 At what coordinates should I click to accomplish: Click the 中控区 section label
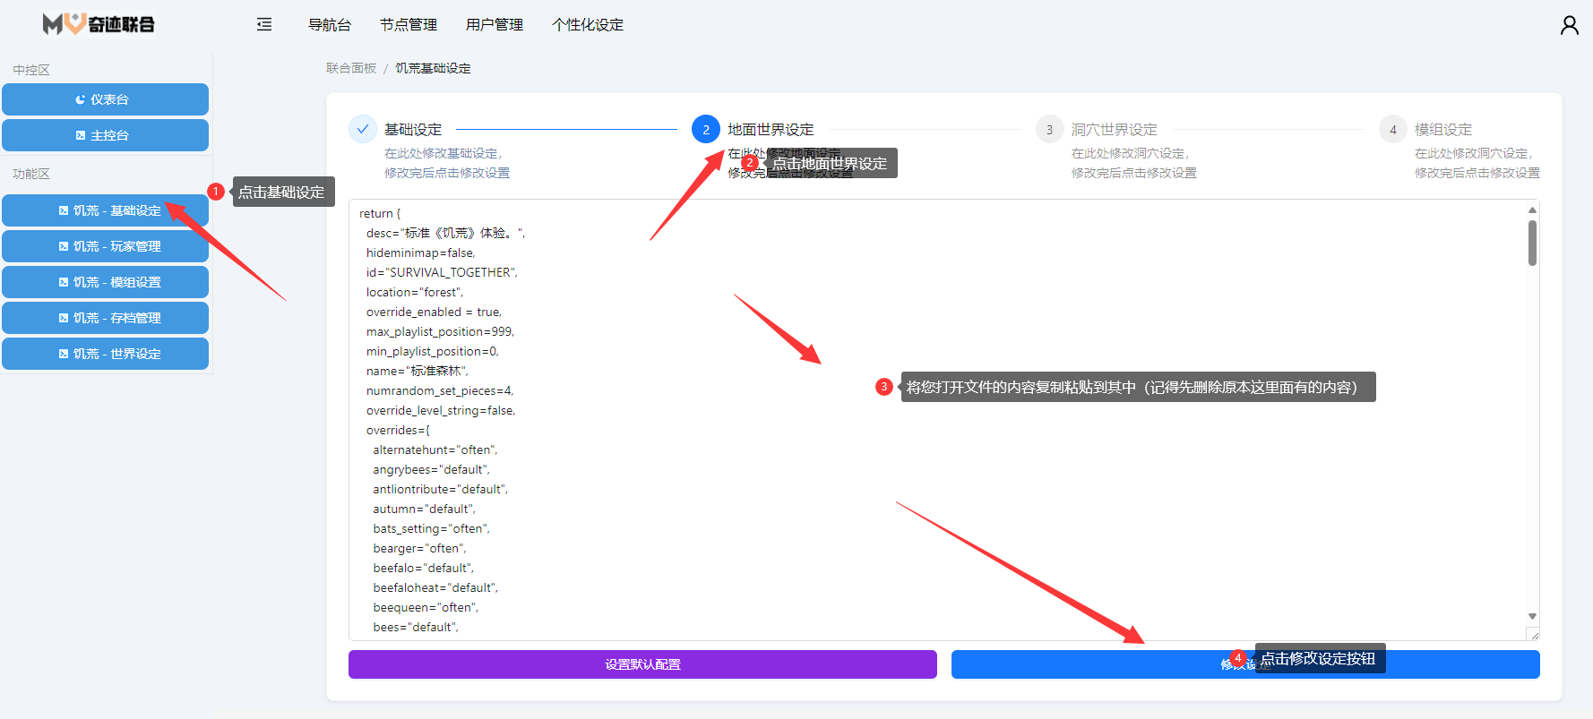31,70
